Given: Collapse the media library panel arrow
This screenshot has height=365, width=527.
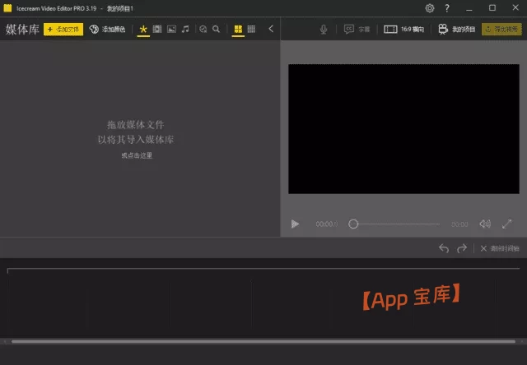Looking at the screenshot, I should click(271, 29).
